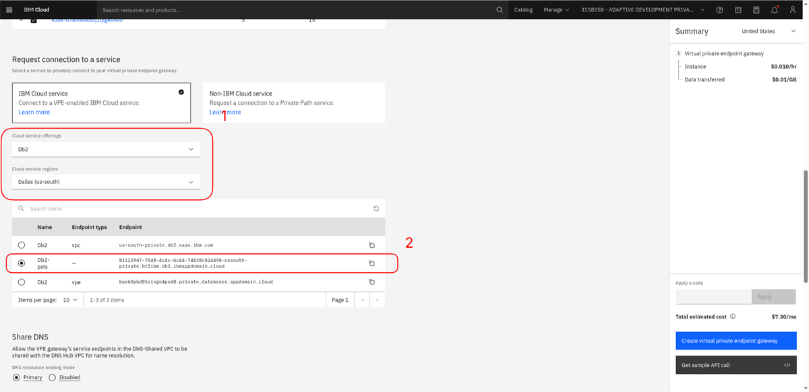Expand the Manage menu

(557, 10)
